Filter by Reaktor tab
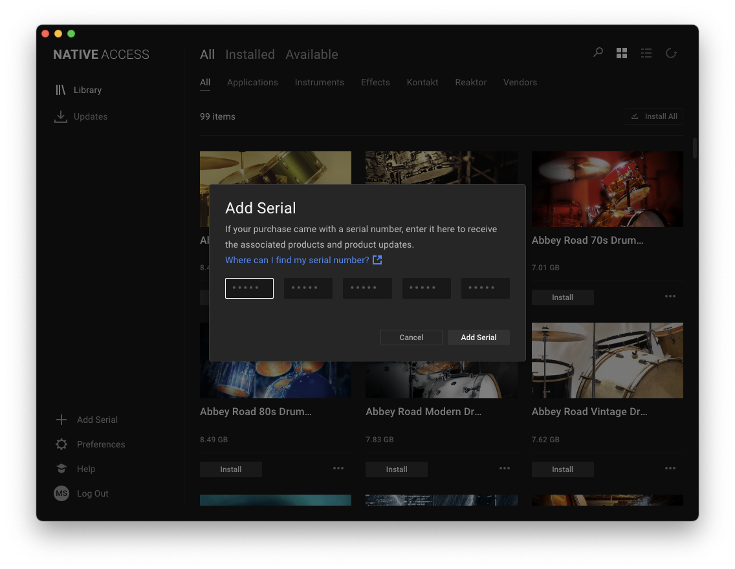Image resolution: width=735 pixels, height=569 pixels. click(470, 82)
